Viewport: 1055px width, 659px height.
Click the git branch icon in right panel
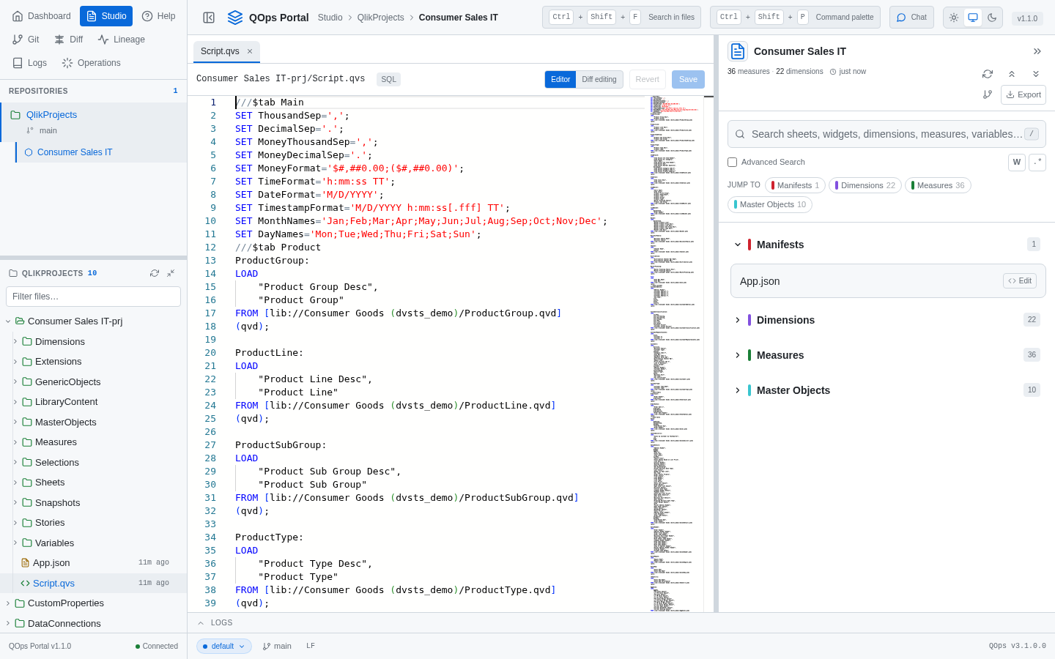pyautogui.click(x=988, y=94)
